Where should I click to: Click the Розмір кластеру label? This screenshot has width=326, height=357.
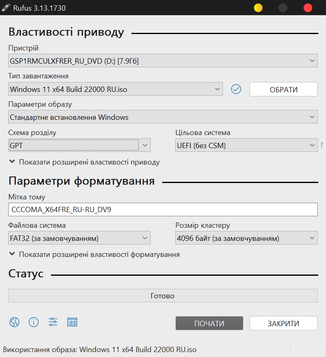click(x=202, y=225)
